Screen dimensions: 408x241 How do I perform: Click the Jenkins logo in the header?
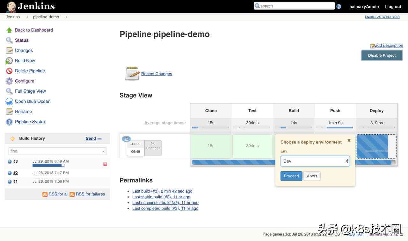(x=30, y=6)
